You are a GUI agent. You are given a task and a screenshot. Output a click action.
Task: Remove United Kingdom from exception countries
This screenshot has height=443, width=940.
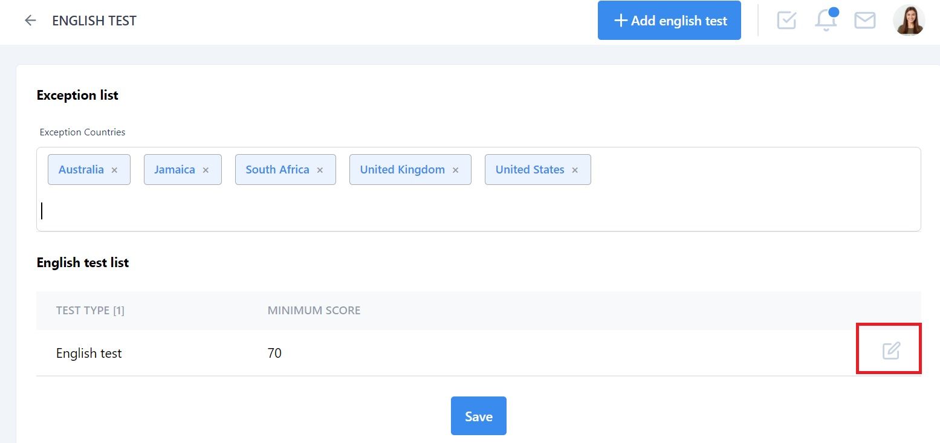(x=455, y=170)
